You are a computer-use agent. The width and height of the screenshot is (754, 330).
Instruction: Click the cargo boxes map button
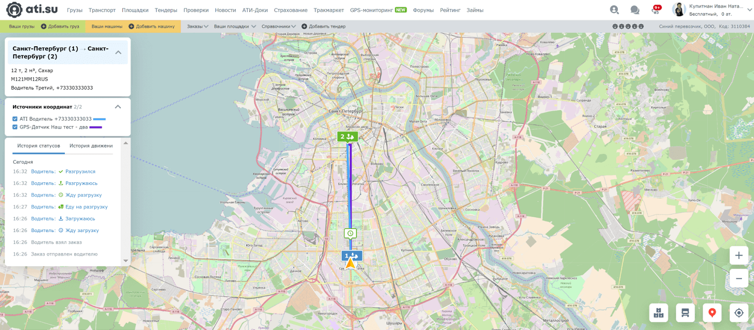pyautogui.click(x=658, y=312)
